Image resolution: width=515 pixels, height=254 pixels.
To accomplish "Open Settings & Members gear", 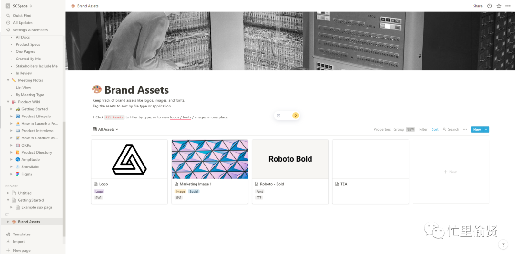I will (x=30, y=30).
